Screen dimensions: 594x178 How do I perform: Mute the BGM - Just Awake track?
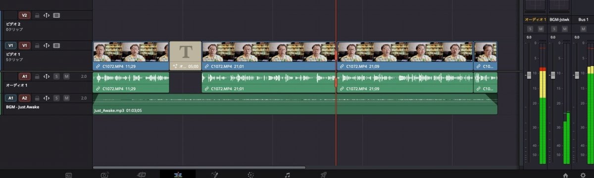click(x=66, y=98)
